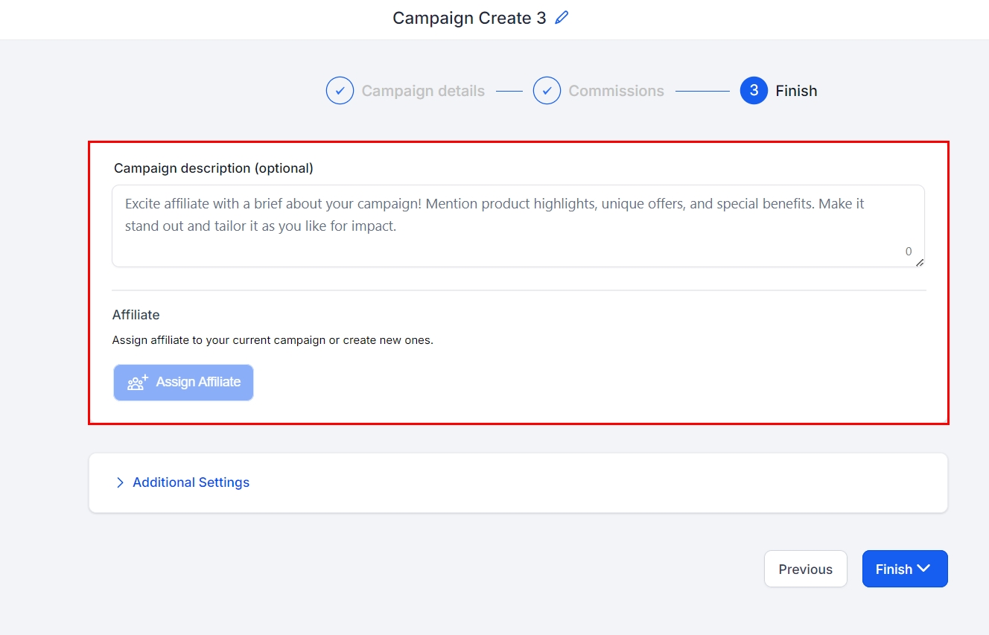Expand Additional Settings using the chevron arrow
The width and height of the screenshot is (989, 635).
pos(120,483)
